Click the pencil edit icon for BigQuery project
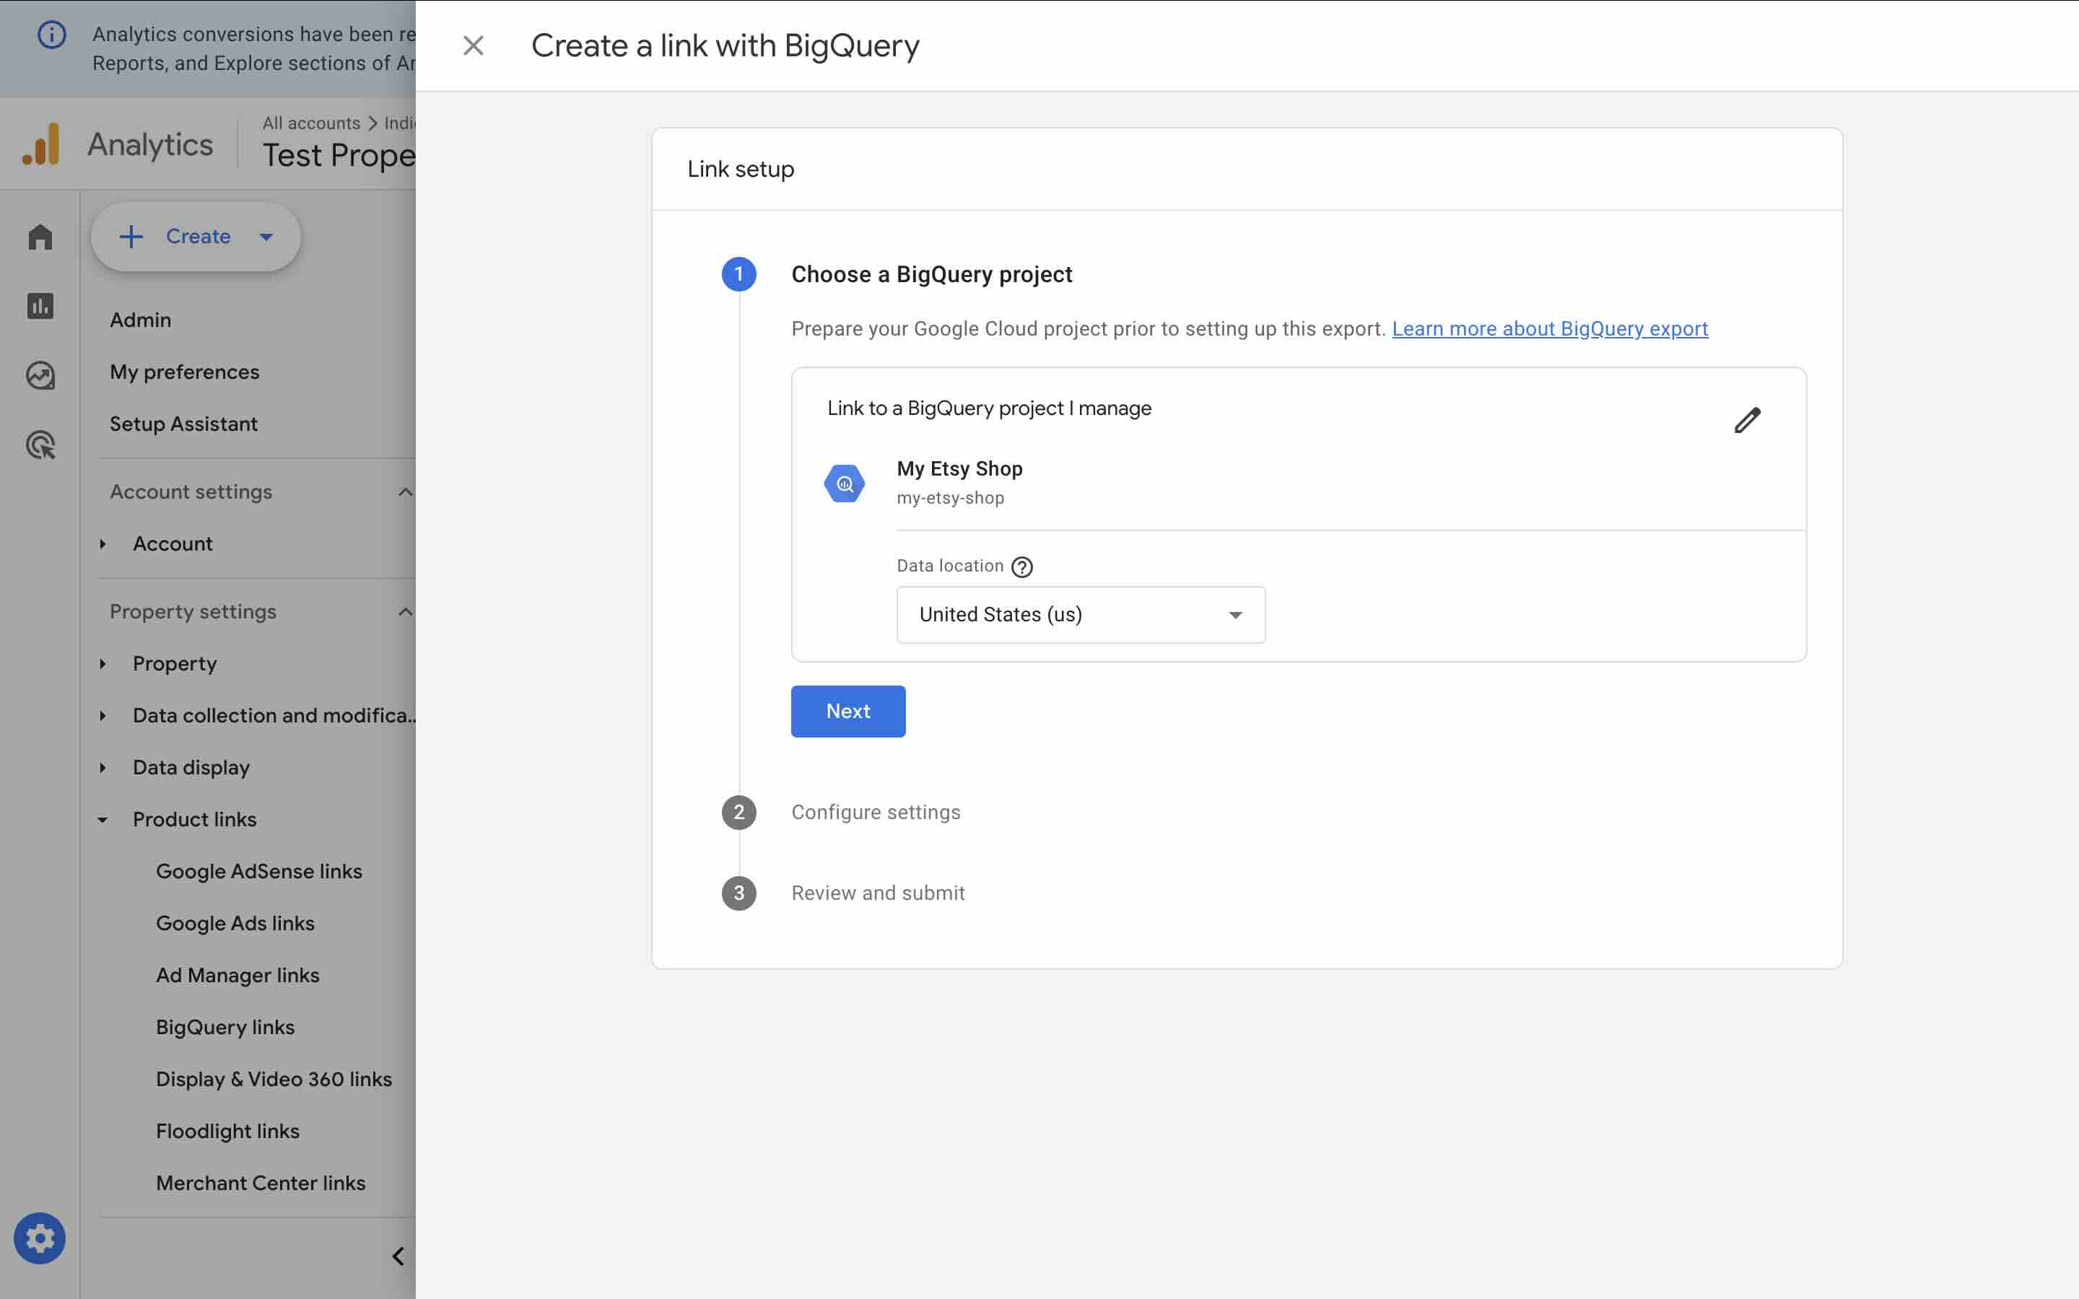 [1746, 420]
